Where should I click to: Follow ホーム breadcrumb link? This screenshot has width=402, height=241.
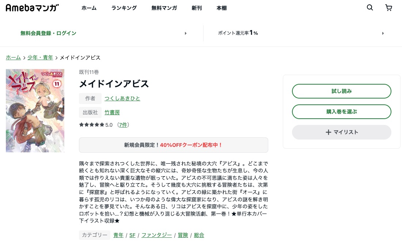pyautogui.click(x=13, y=58)
